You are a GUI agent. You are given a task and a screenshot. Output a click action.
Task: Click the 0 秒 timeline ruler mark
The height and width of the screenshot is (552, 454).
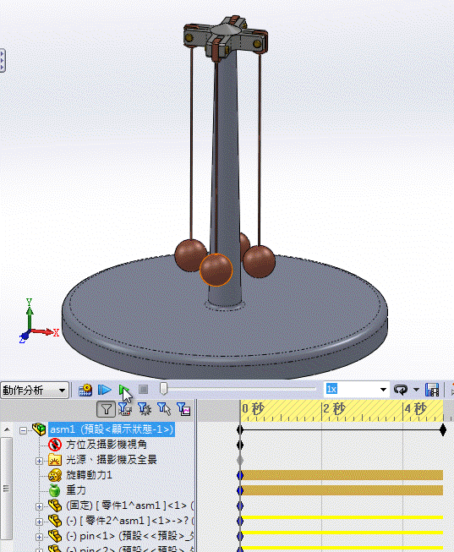[253, 409]
